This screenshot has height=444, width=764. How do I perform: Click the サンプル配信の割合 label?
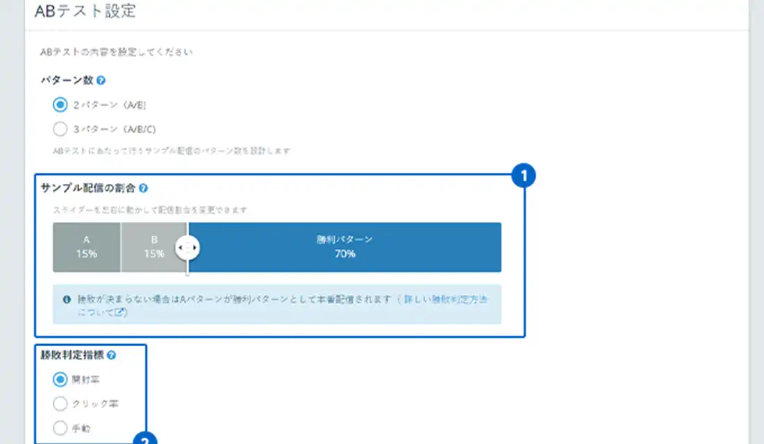click(x=88, y=188)
